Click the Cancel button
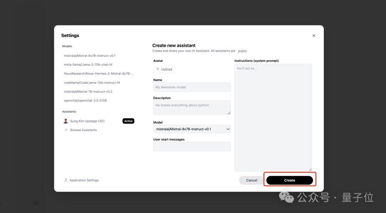The height and width of the screenshot is (213, 386). tap(252, 180)
